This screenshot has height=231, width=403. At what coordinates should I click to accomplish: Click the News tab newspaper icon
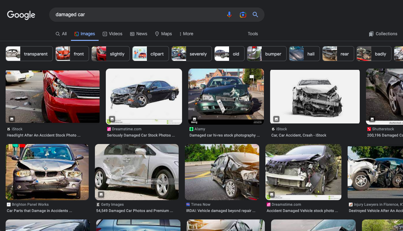click(x=132, y=34)
